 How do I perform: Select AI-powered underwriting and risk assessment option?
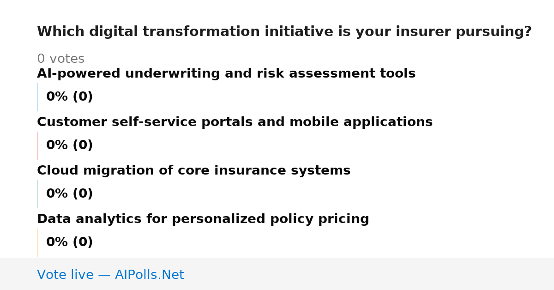[x=226, y=74]
